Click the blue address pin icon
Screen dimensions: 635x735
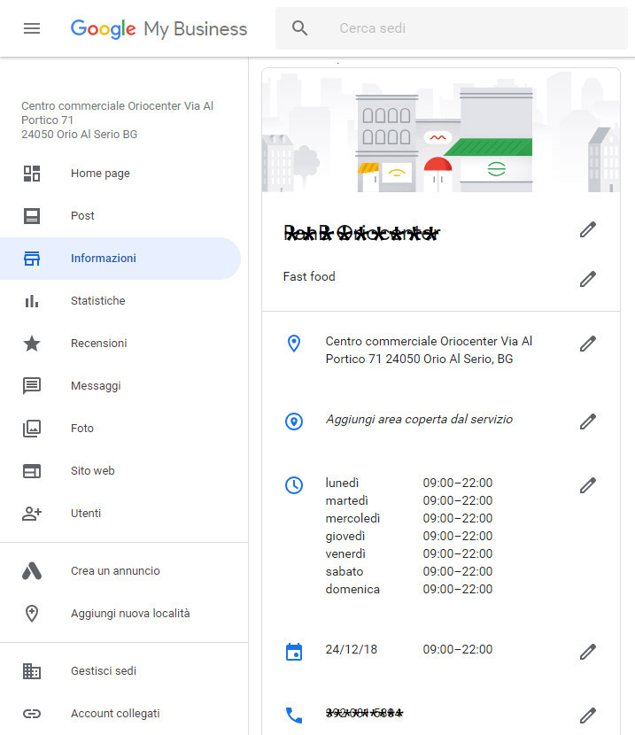tap(294, 344)
